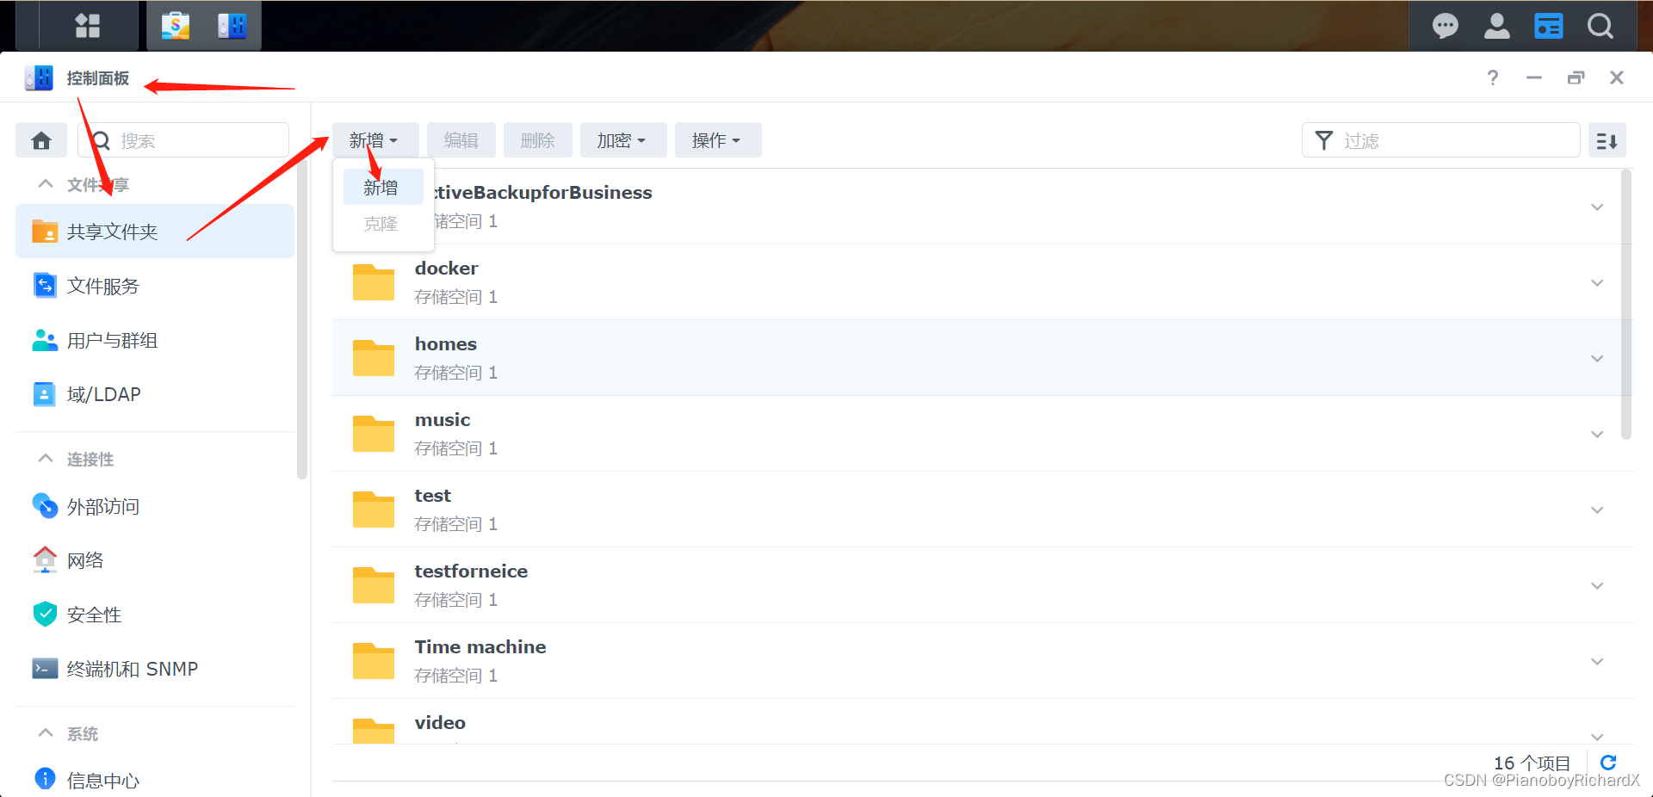1653x797 pixels.
Task: Click the docker folder icon
Action: [x=374, y=282]
